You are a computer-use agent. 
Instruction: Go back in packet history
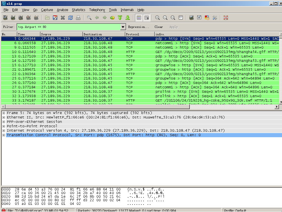(x=97, y=18)
